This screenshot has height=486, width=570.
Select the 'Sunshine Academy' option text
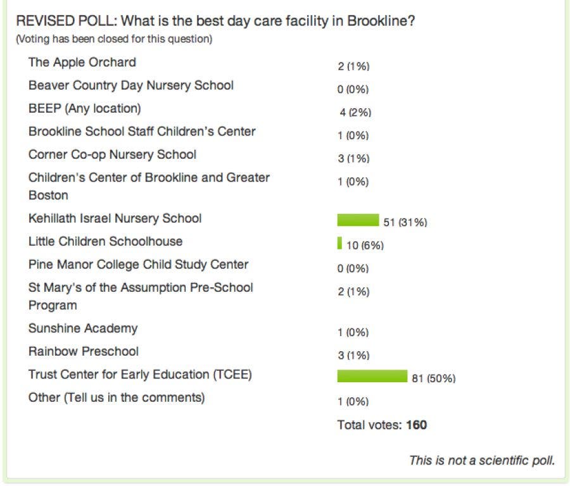point(82,328)
